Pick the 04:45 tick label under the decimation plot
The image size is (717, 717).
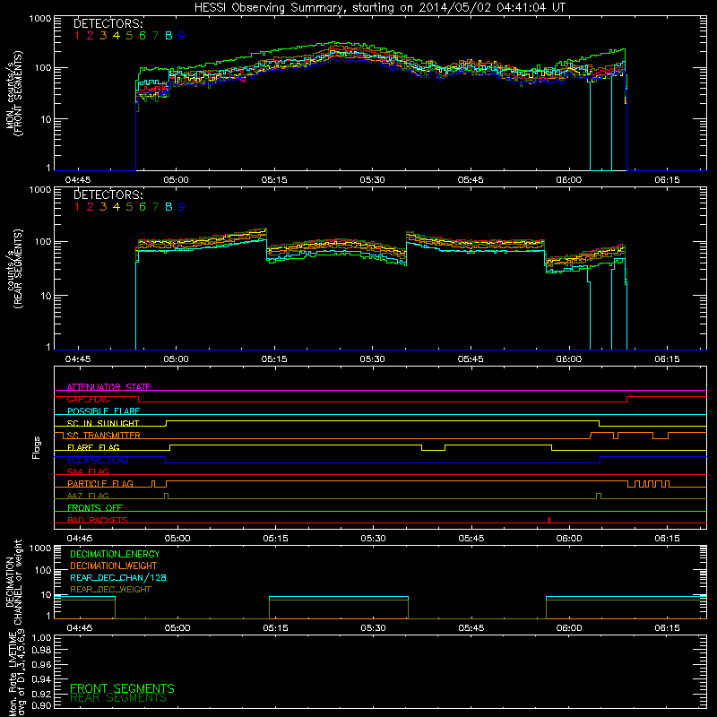tap(80, 628)
